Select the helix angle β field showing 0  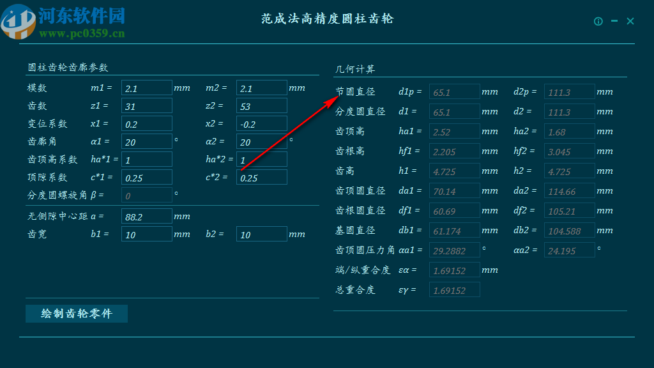coord(146,195)
